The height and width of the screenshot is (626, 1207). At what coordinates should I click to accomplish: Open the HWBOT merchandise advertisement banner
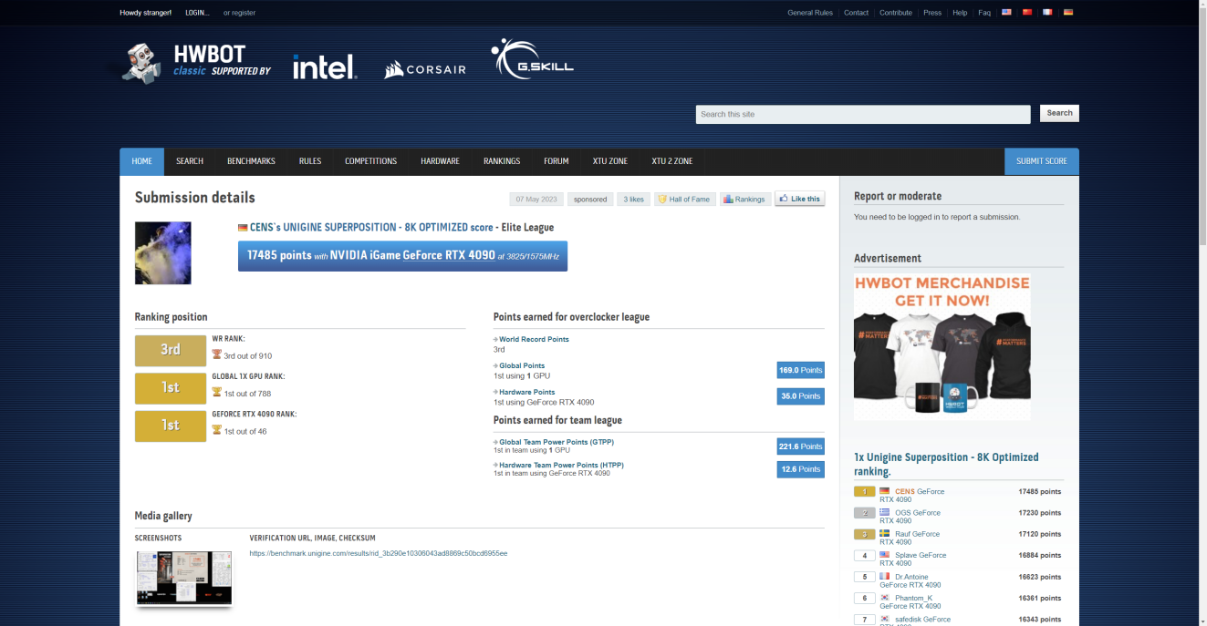(x=942, y=347)
